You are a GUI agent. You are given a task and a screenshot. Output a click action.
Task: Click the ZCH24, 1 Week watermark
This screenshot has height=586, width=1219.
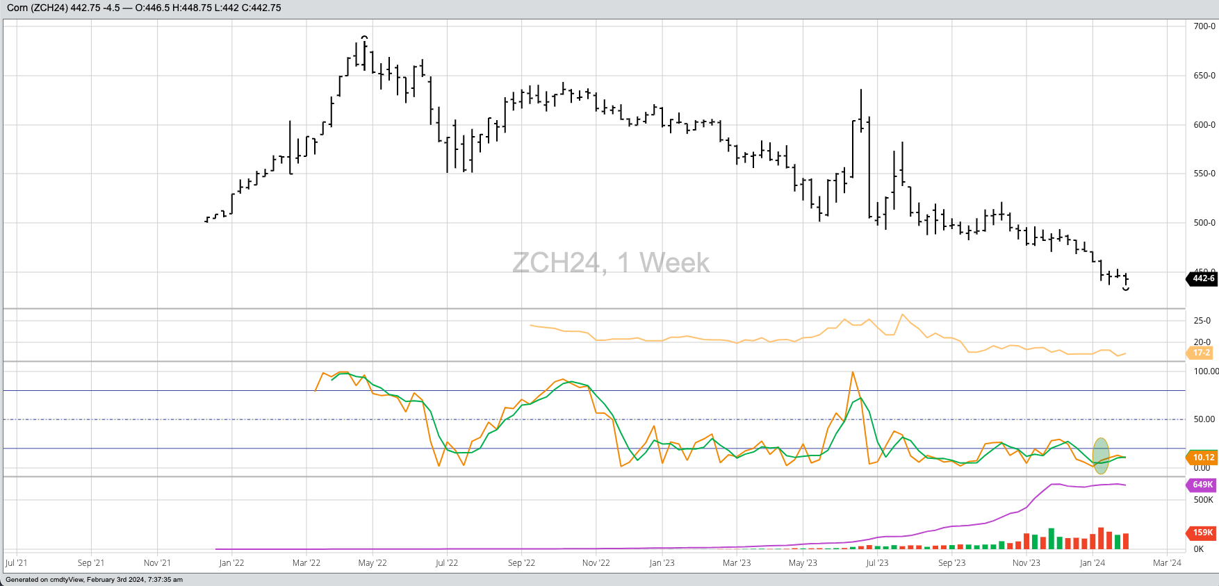[x=610, y=262]
